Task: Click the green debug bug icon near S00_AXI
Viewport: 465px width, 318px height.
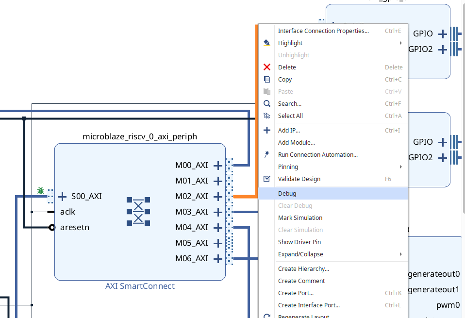Action: (41, 191)
